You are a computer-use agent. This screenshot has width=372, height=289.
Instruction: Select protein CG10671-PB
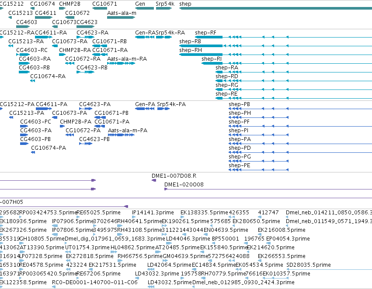pos(111,113)
